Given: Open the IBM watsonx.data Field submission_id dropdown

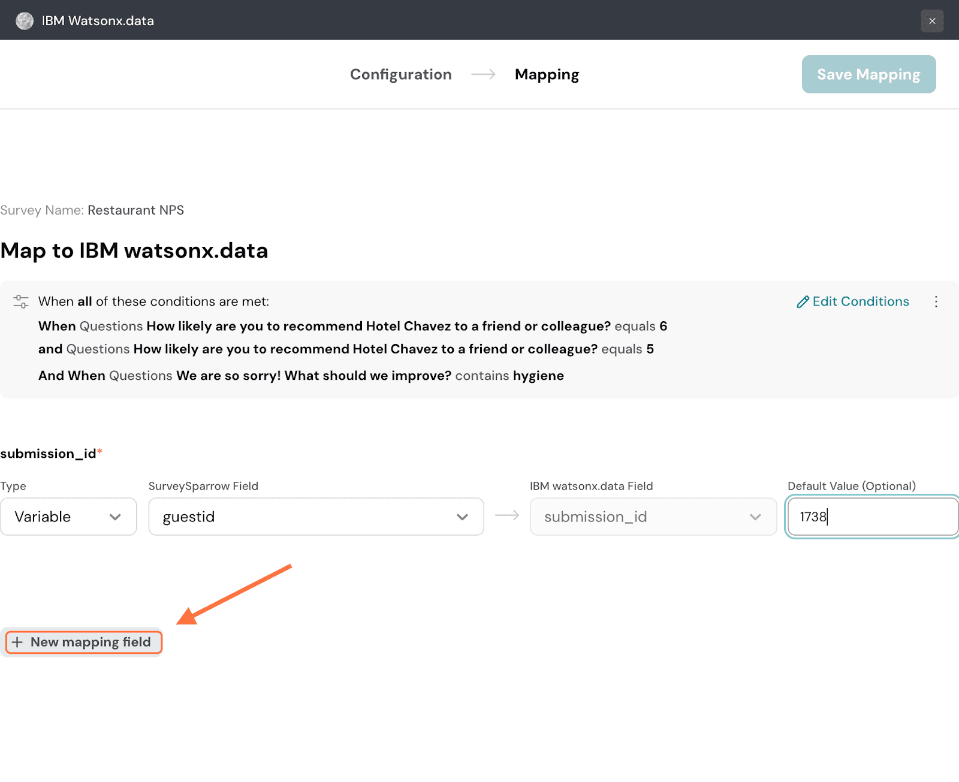Looking at the screenshot, I should coord(653,517).
